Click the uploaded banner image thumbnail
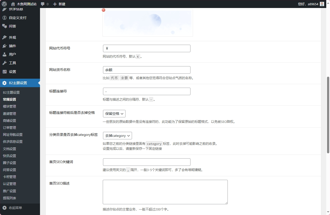This screenshot has width=330, height=215. click(148, 23)
